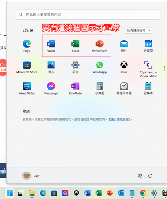Open the 鬧鐘與時鐘 clock app
This screenshot has height=199, width=167.
pyautogui.click(x=124, y=88)
